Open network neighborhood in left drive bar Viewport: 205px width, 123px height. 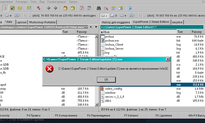[17, 16]
